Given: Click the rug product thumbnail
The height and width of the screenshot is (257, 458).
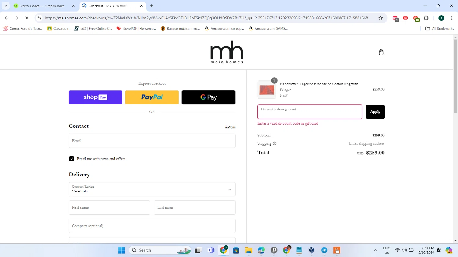Looking at the screenshot, I should click(267, 90).
